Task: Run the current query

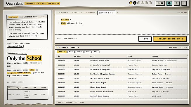Action: click(x=145, y=39)
